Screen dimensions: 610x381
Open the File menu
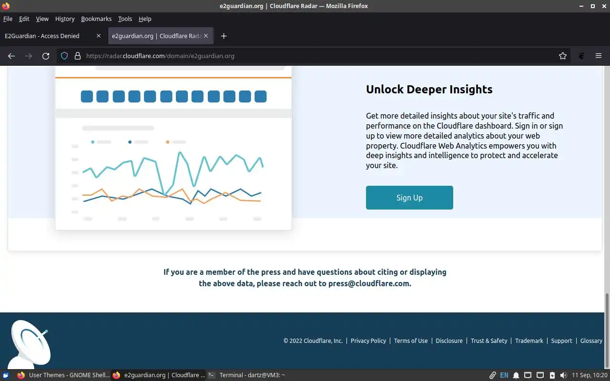8,19
